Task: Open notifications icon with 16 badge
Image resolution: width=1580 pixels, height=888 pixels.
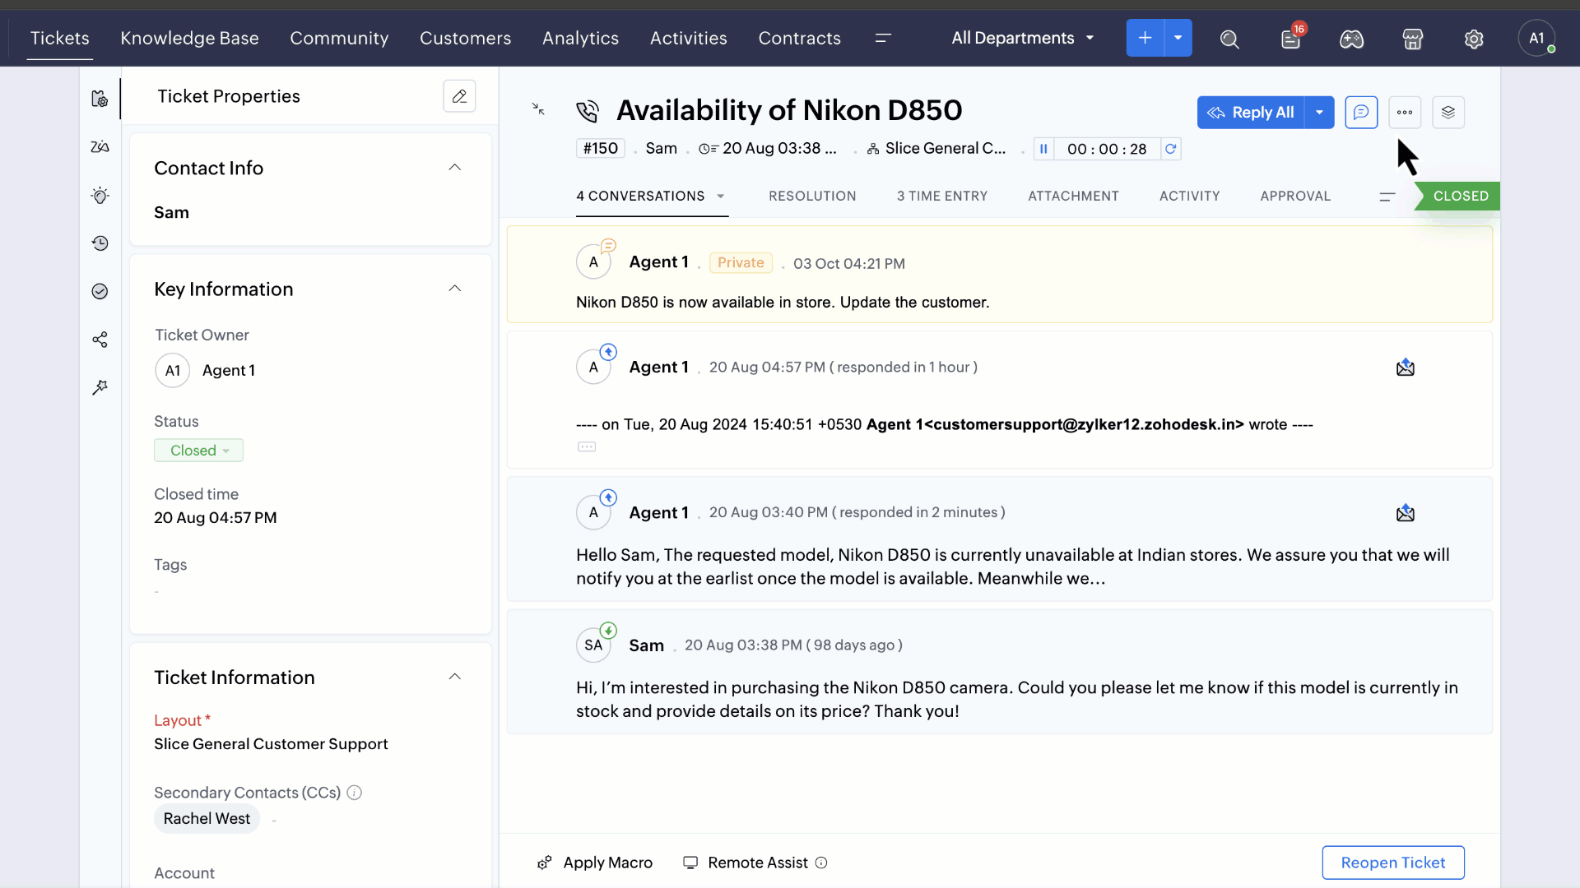Action: [1291, 38]
